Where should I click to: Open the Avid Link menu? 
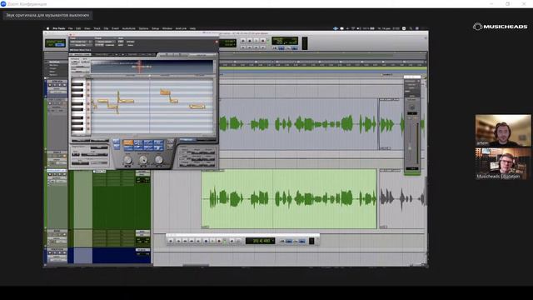click(x=181, y=28)
